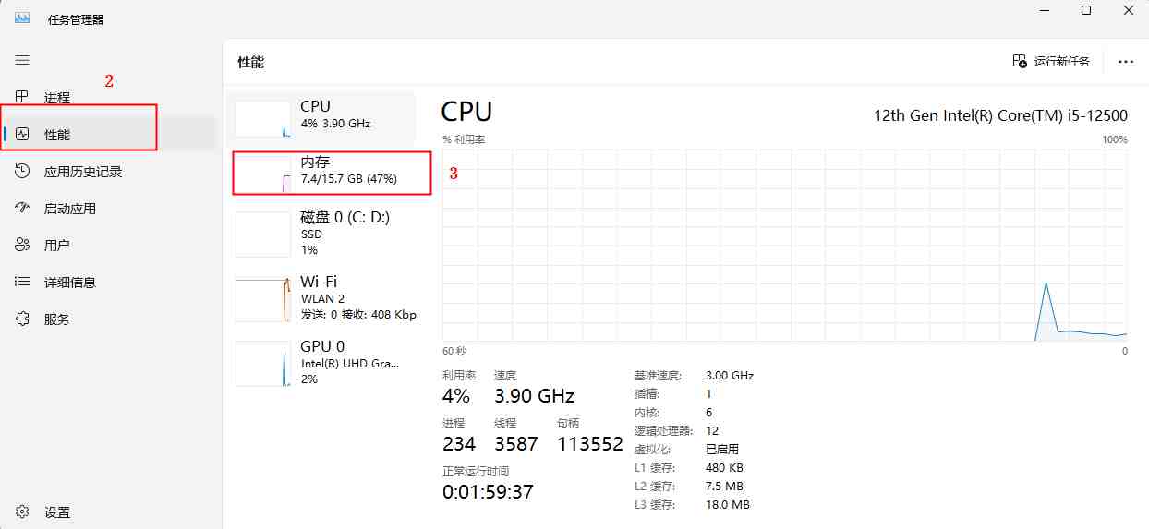Open 设置 gear icon at bottom
Image resolution: width=1149 pixels, height=529 pixels.
[23, 511]
